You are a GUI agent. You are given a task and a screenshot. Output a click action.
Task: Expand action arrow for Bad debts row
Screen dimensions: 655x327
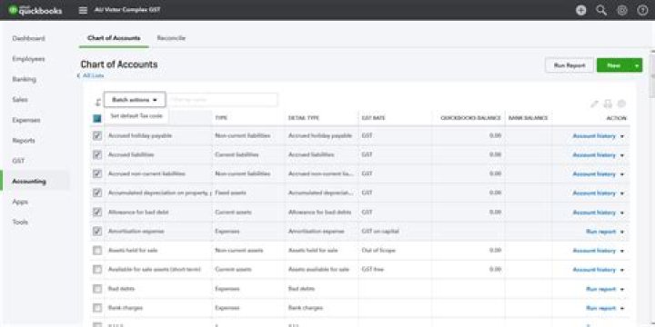tap(622, 290)
